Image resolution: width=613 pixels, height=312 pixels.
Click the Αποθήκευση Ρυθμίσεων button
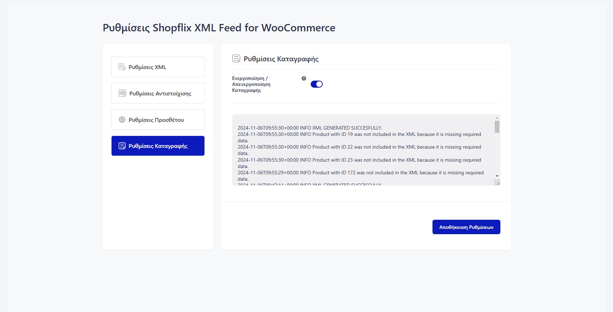point(466,227)
